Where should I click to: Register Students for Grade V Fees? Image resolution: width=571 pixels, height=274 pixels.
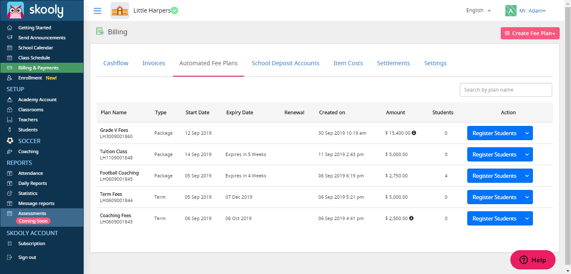494,133
